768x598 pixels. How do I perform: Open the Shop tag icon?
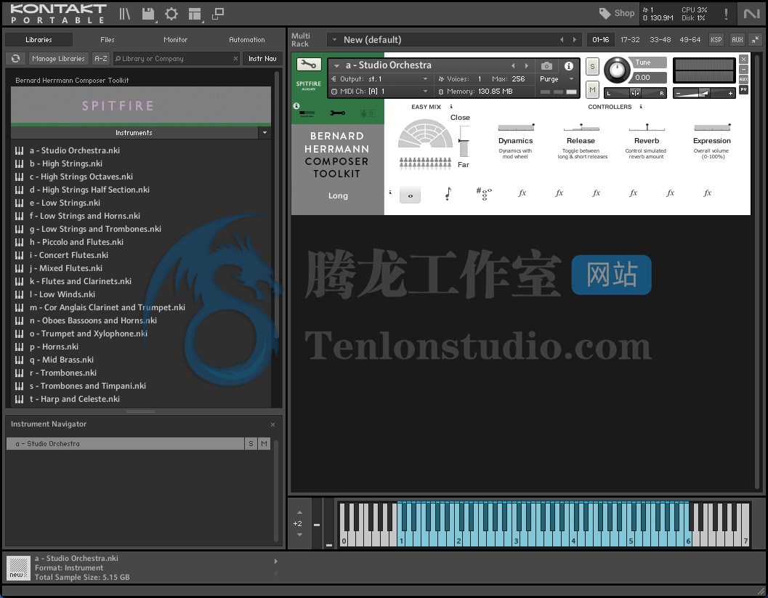tap(605, 13)
